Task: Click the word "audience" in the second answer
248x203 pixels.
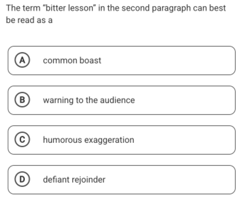Action: pyautogui.click(x=118, y=100)
